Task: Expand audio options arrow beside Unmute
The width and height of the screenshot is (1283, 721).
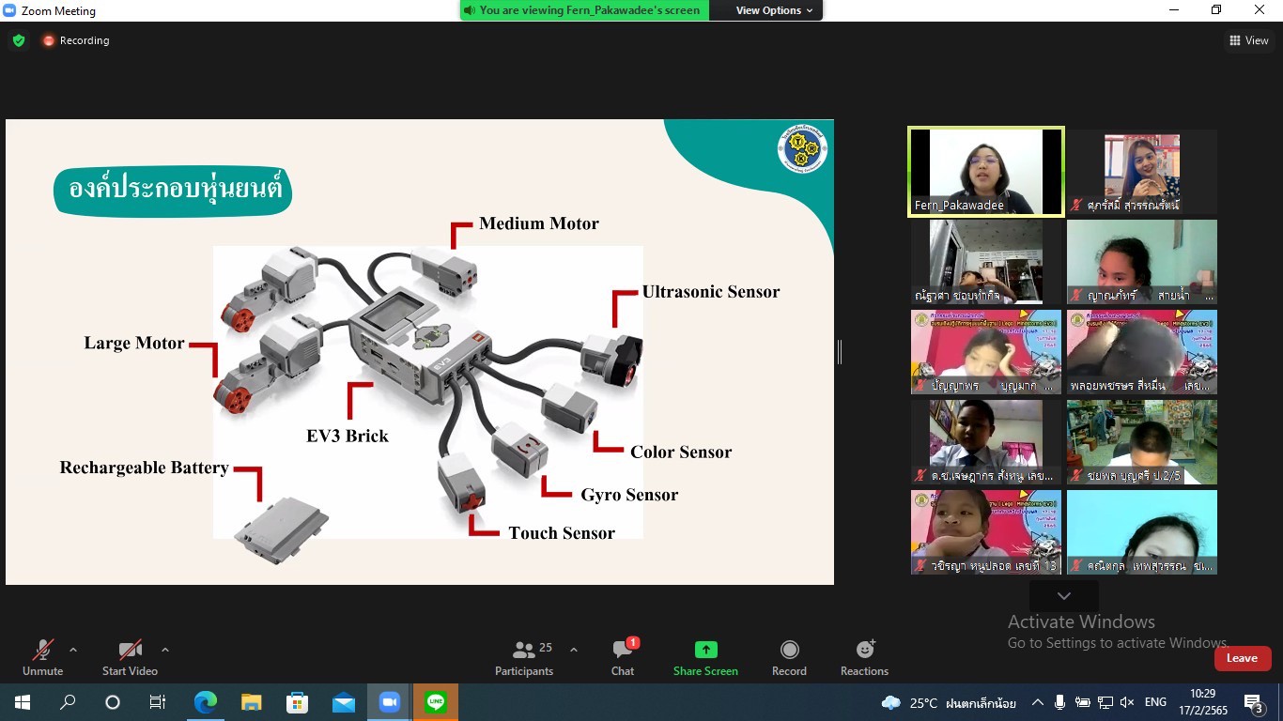Action: (73, 650)
